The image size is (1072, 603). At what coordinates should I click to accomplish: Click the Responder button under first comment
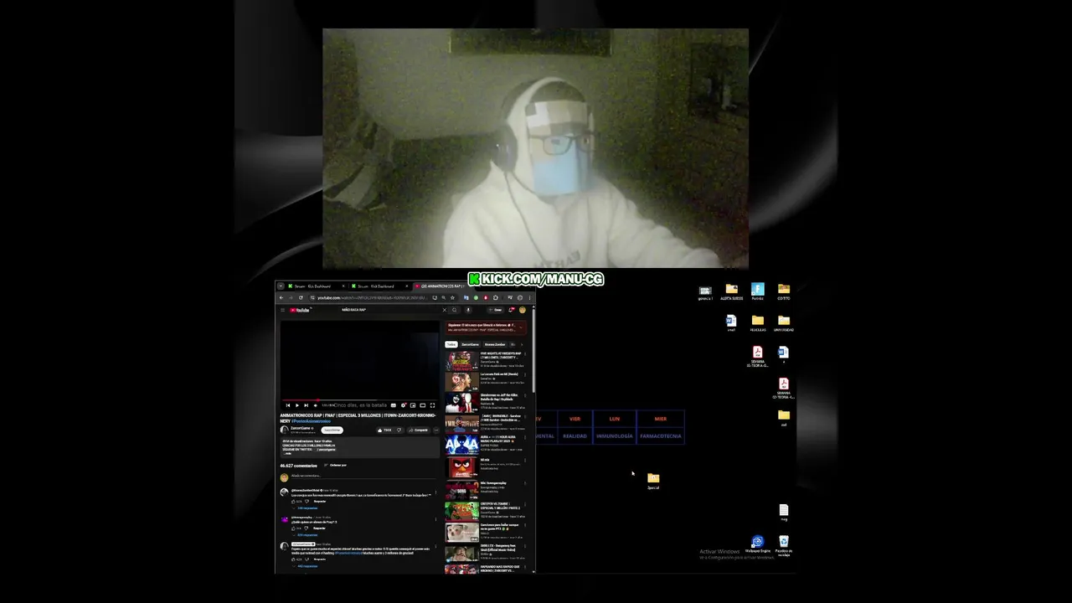tap(320, 501)
